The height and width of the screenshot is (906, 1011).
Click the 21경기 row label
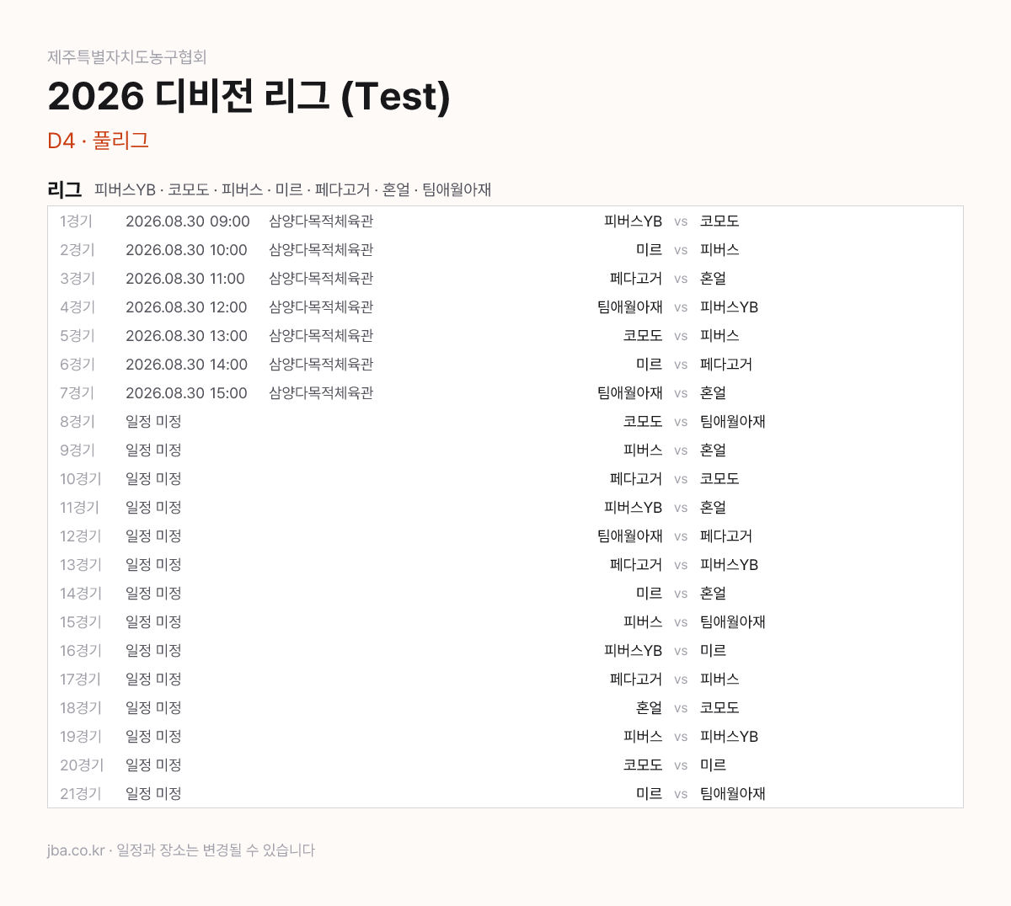click(x=81, y=794)
